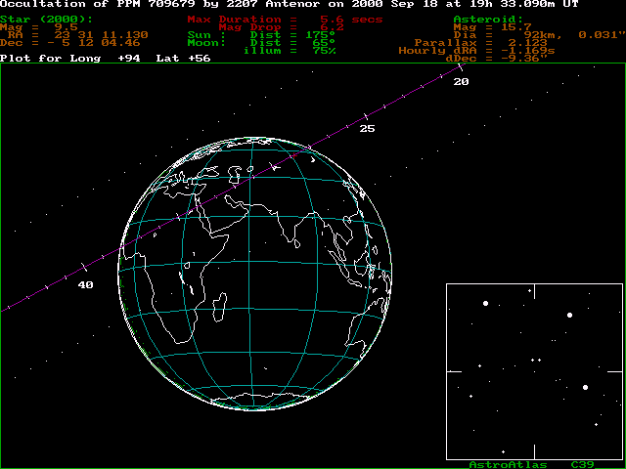Screen dimensions: 626x469
Task: Click the asteroid Dia 92km value
Action: click(548, 34)
